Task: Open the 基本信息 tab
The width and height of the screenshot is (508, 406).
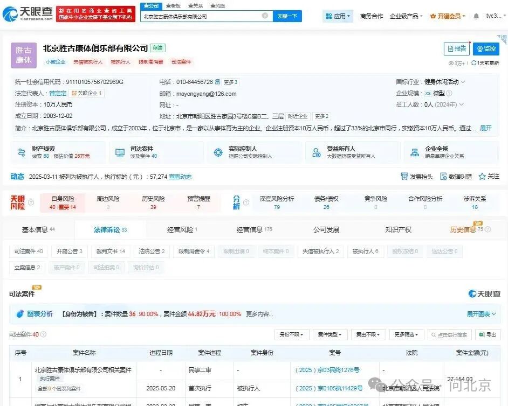Action: coord(38,229)
